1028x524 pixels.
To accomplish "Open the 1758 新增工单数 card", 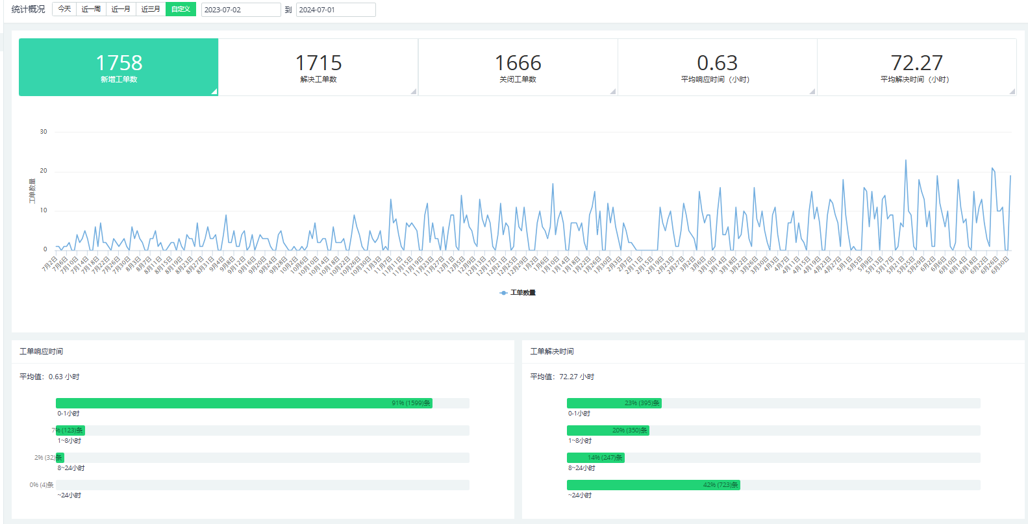I will tap(119, 67).
